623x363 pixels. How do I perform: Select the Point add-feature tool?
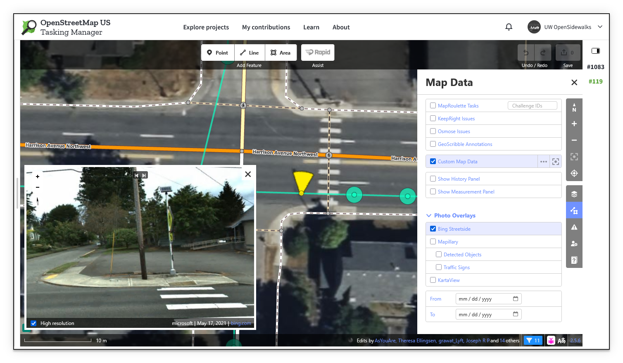click(217, 53)
